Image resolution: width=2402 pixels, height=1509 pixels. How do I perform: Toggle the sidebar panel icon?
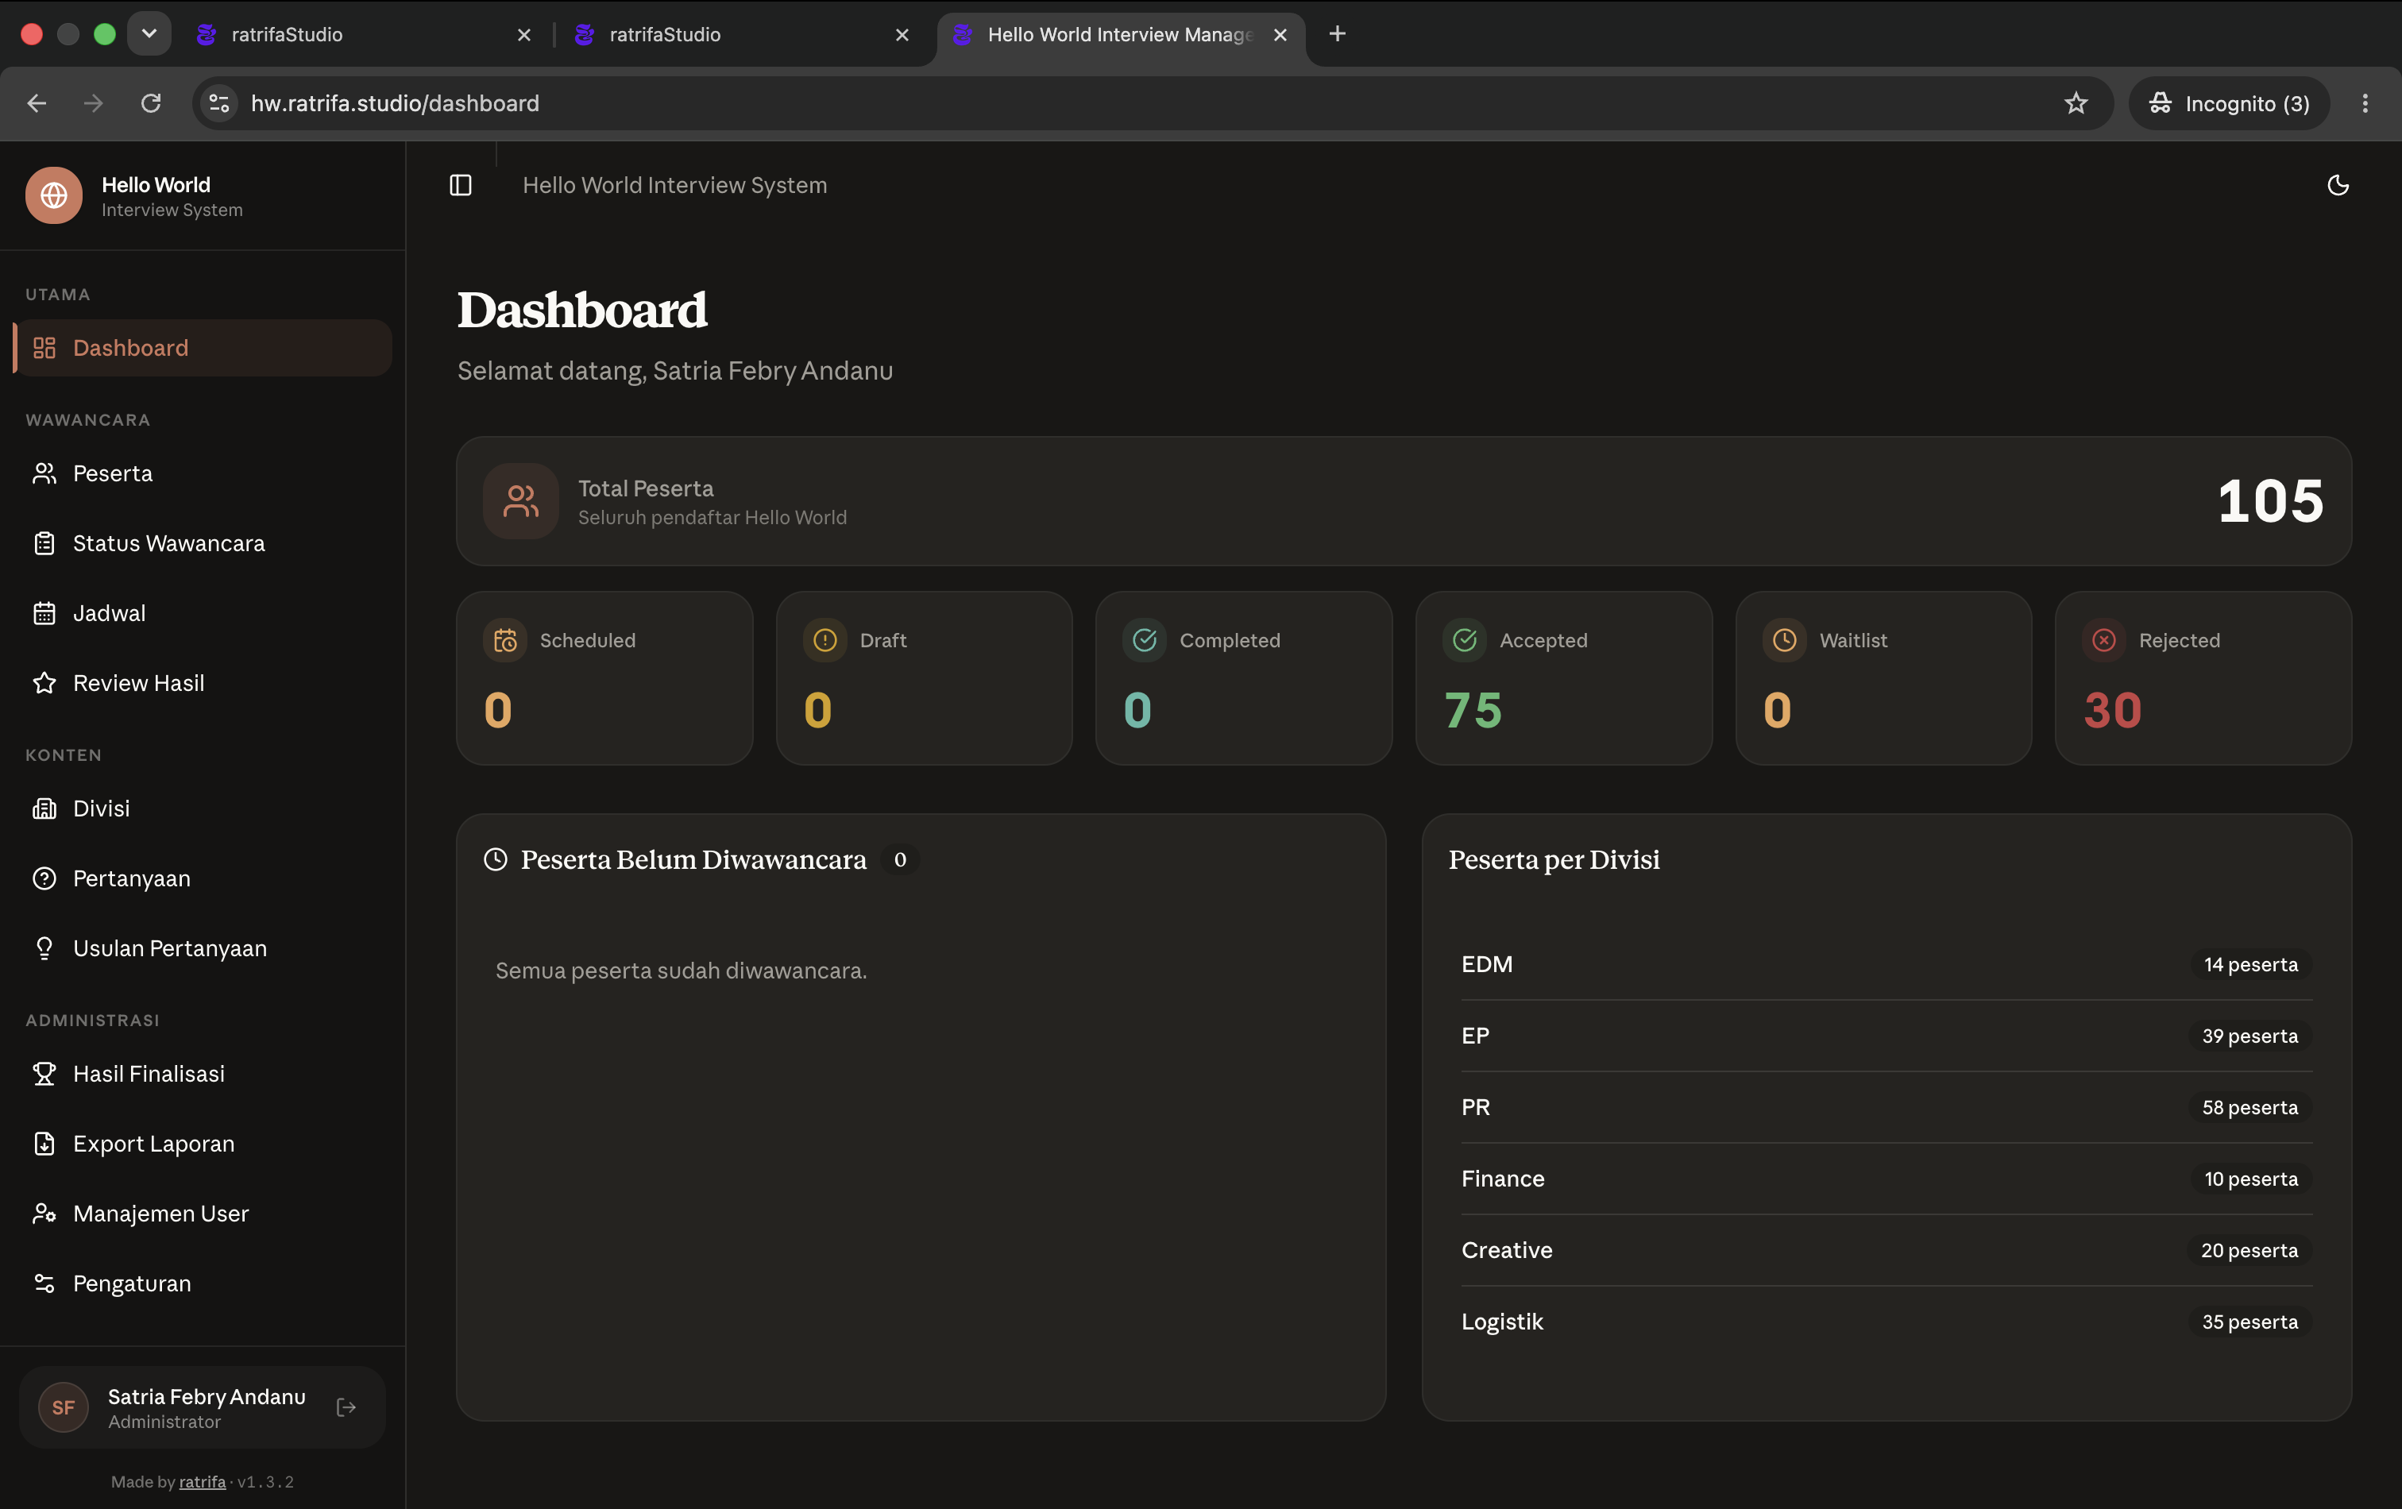[x=460, y=186]
